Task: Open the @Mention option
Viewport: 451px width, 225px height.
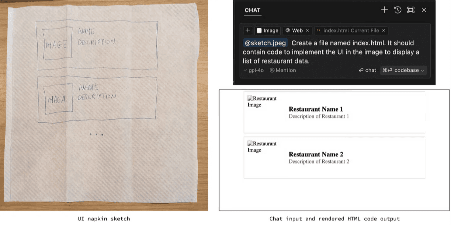Action: pos(282,70)
